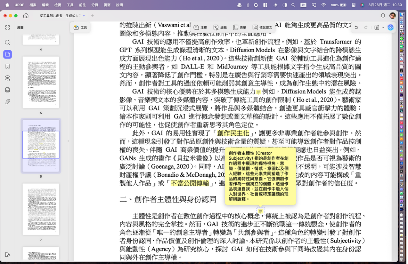The height and width of the screenshot is (264, 408).
Task: Click the heading 二、創作者主體性與身份認同
Action: tap(168, 199)
